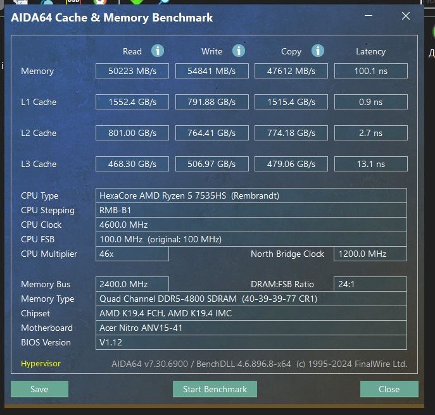Click the Hypervisor label

[x=41, y=363]
